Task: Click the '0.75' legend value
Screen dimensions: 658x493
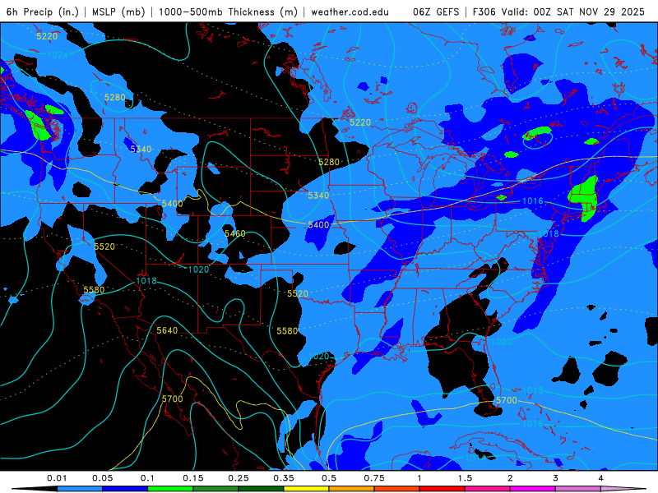Action: [374, 478]
